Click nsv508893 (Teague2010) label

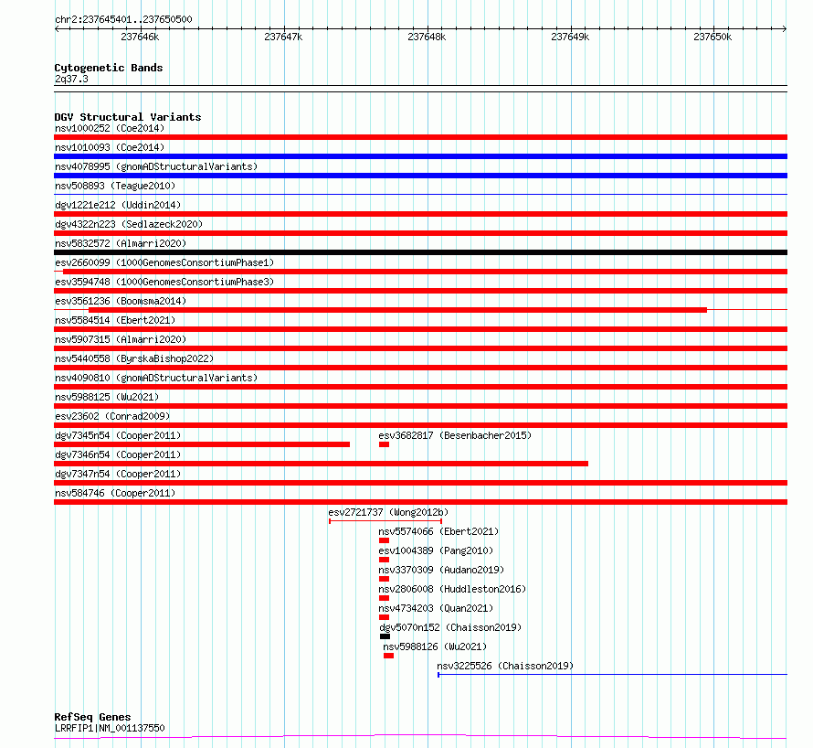[x=115, y=186]
